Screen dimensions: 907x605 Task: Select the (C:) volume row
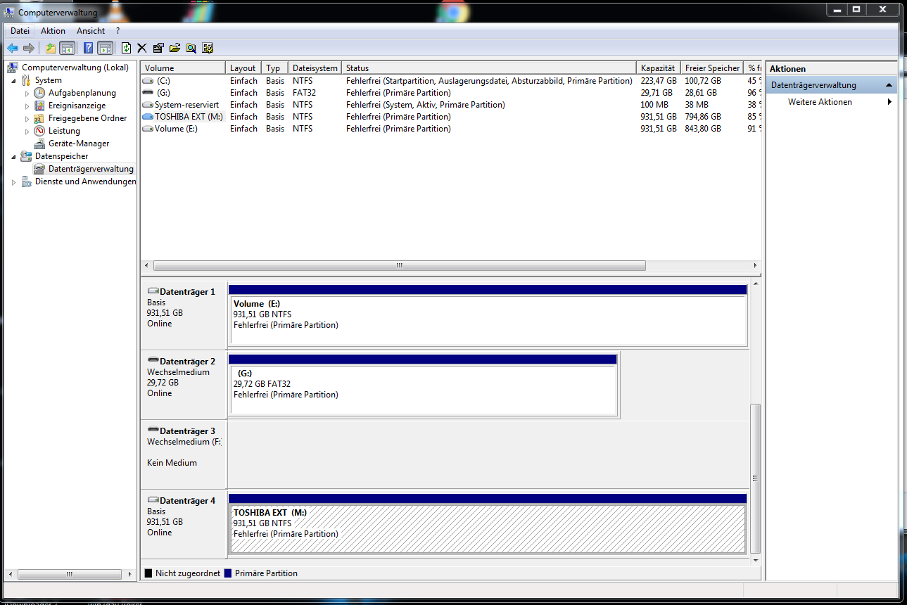tap(451, 81)
